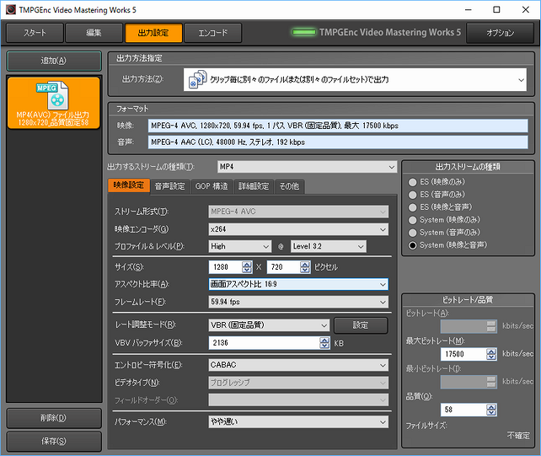Click the height 720 spinner arrows

pyautogui.click(x=305, y=267)
